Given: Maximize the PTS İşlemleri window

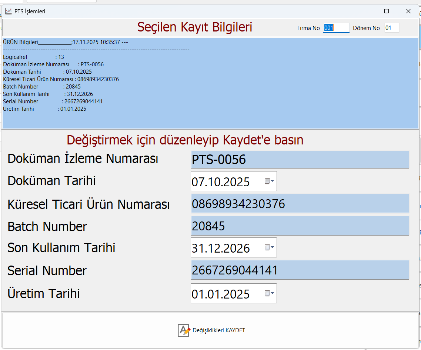Looking at the screenshot, I should tap(386, 11).
